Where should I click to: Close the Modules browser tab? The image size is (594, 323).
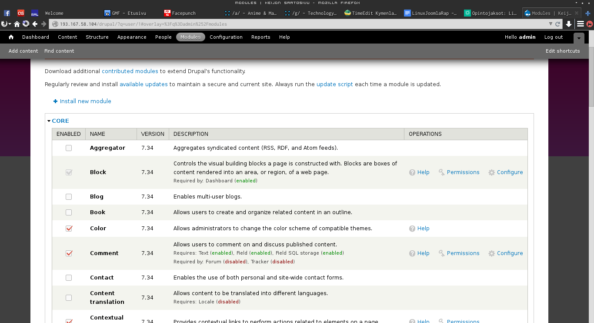pyautogui.click(x=577, y=13)
